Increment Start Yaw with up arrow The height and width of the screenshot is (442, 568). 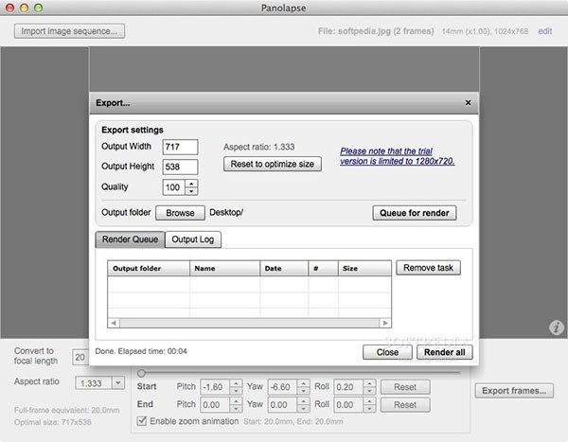coord(303,383)
